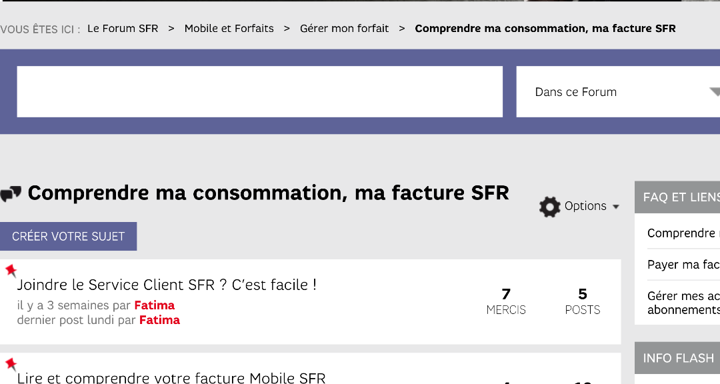720x384 pixels.
Task: Click the Options gear icon
Action: pos(549,207)
